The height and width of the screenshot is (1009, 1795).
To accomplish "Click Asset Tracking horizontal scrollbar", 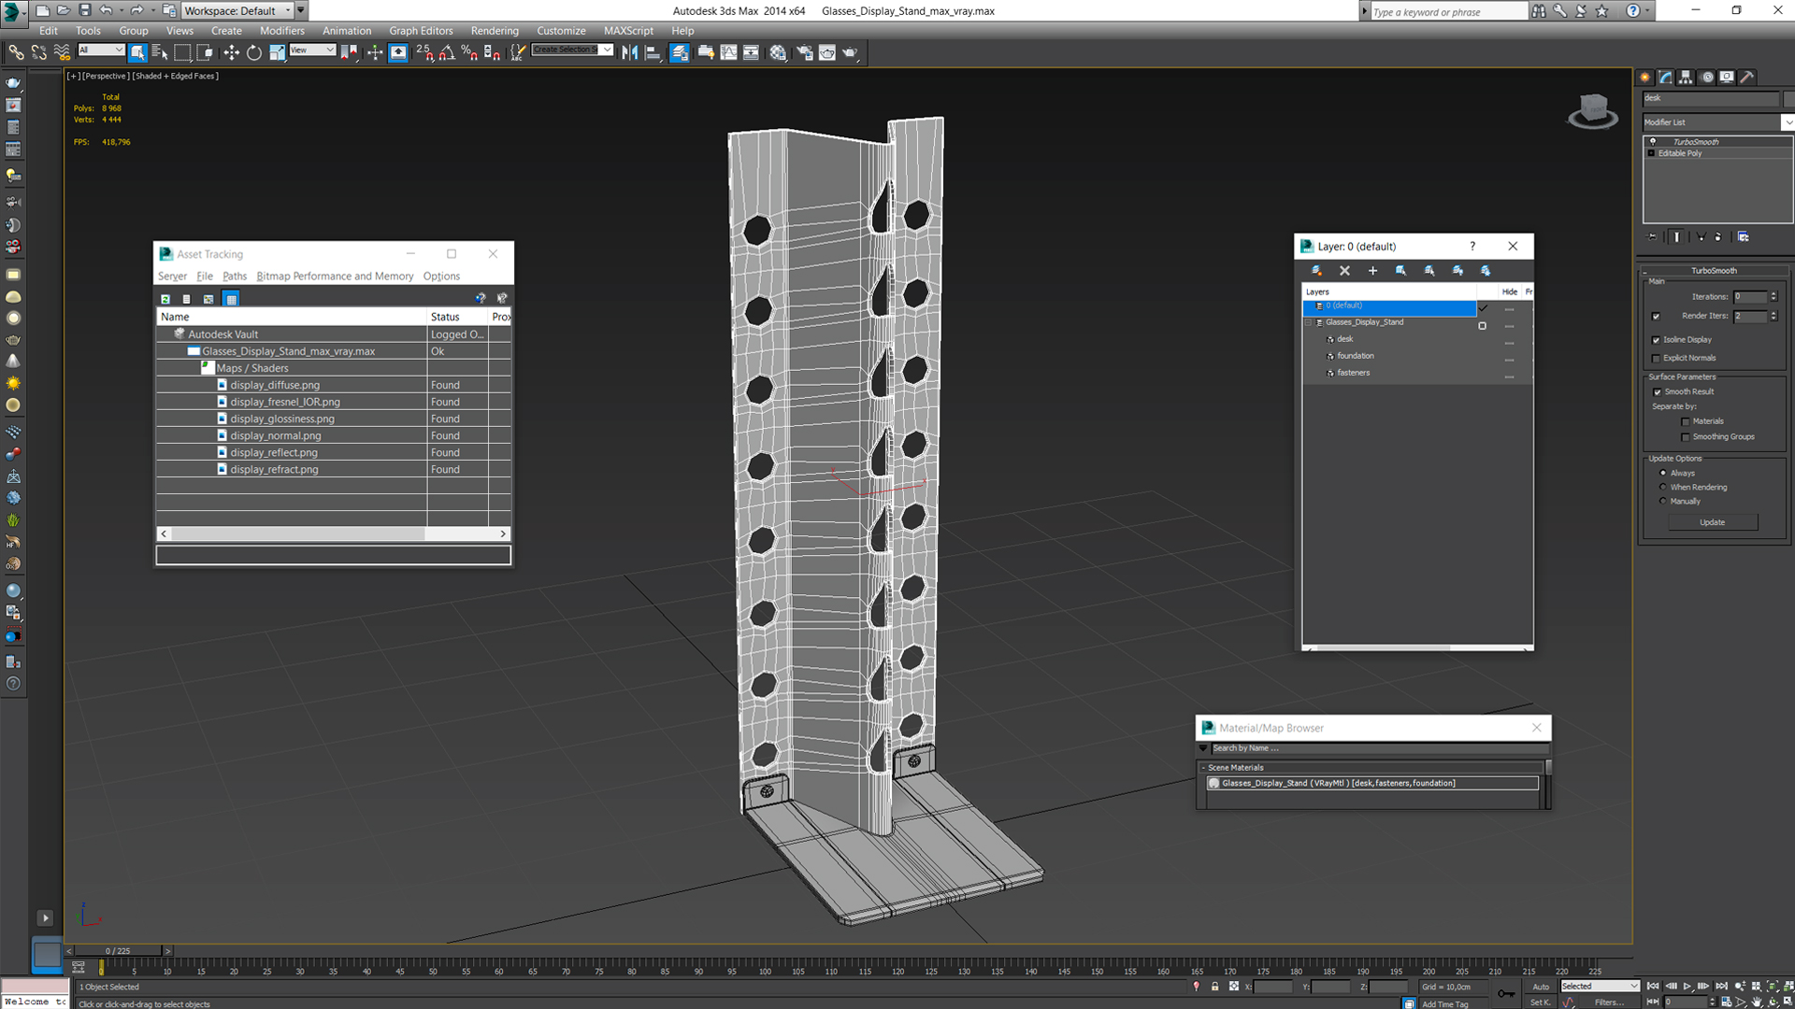I will (x=334, y=533).
